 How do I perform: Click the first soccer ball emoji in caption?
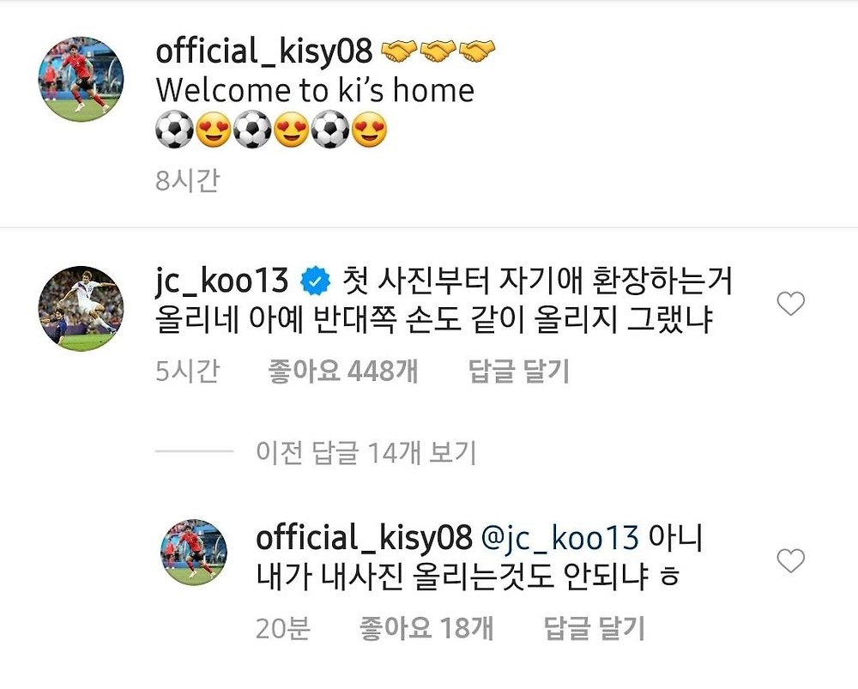[x=174, y=130]
